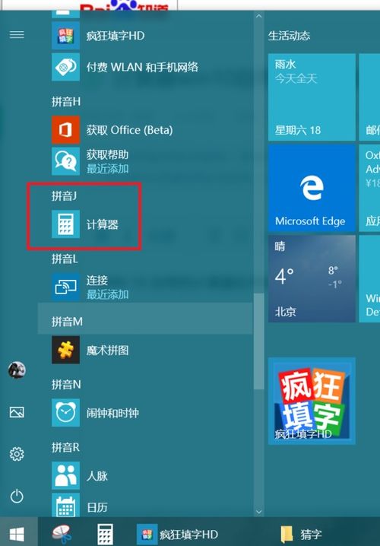Click the Windows Start button on taskbar
The image size is (380, 546).
[x=17, y=534]
